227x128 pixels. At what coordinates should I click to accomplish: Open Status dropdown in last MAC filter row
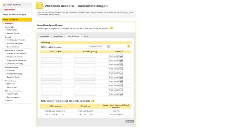(115, 94)
